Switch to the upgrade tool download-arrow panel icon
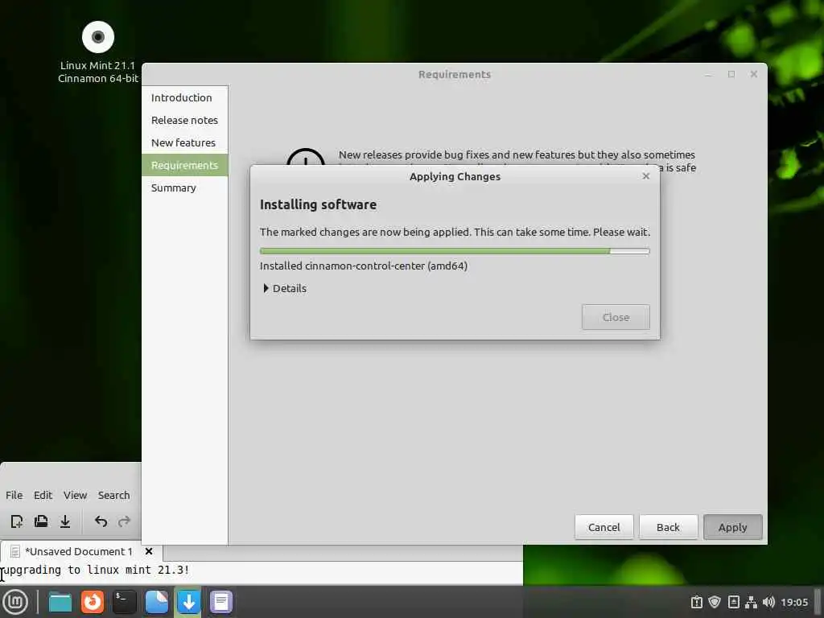The image size is (824, 618). pyautogui.click(x=188, y=602)
